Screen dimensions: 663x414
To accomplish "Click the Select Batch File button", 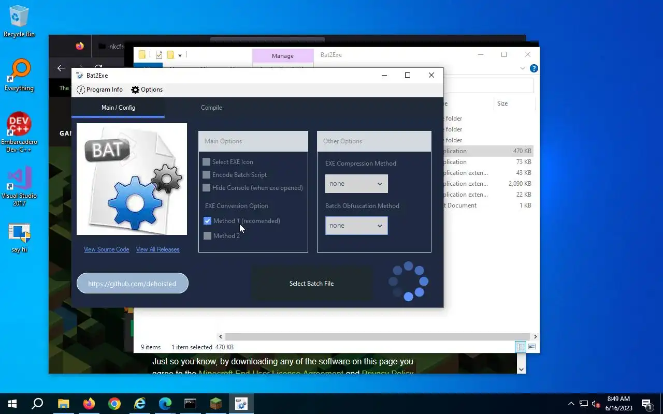I will click(311, 284).
